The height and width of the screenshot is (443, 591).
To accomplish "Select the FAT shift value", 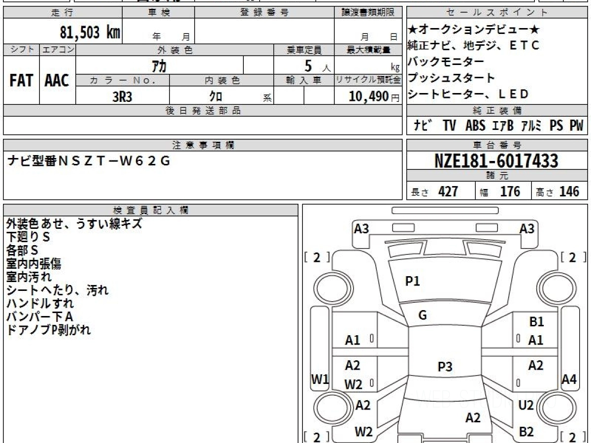I will pos(21,81).
